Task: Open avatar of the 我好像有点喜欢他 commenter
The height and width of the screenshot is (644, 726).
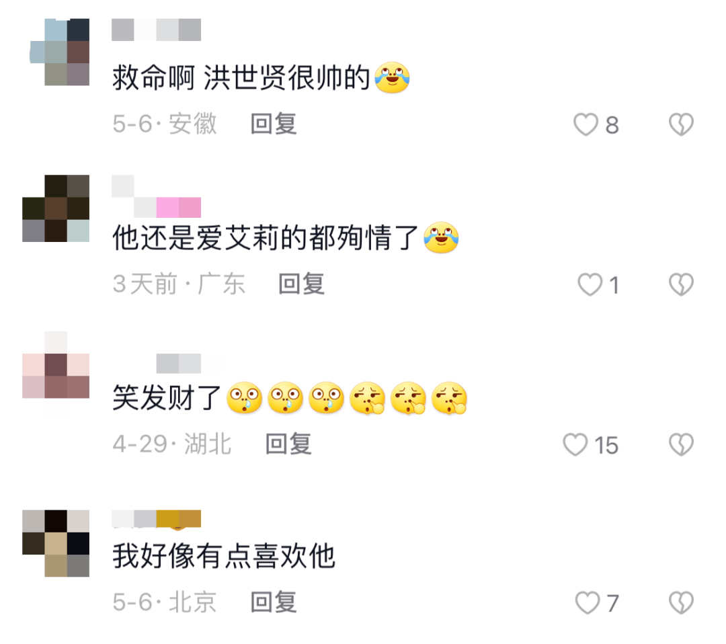Action: pos(56,543)
